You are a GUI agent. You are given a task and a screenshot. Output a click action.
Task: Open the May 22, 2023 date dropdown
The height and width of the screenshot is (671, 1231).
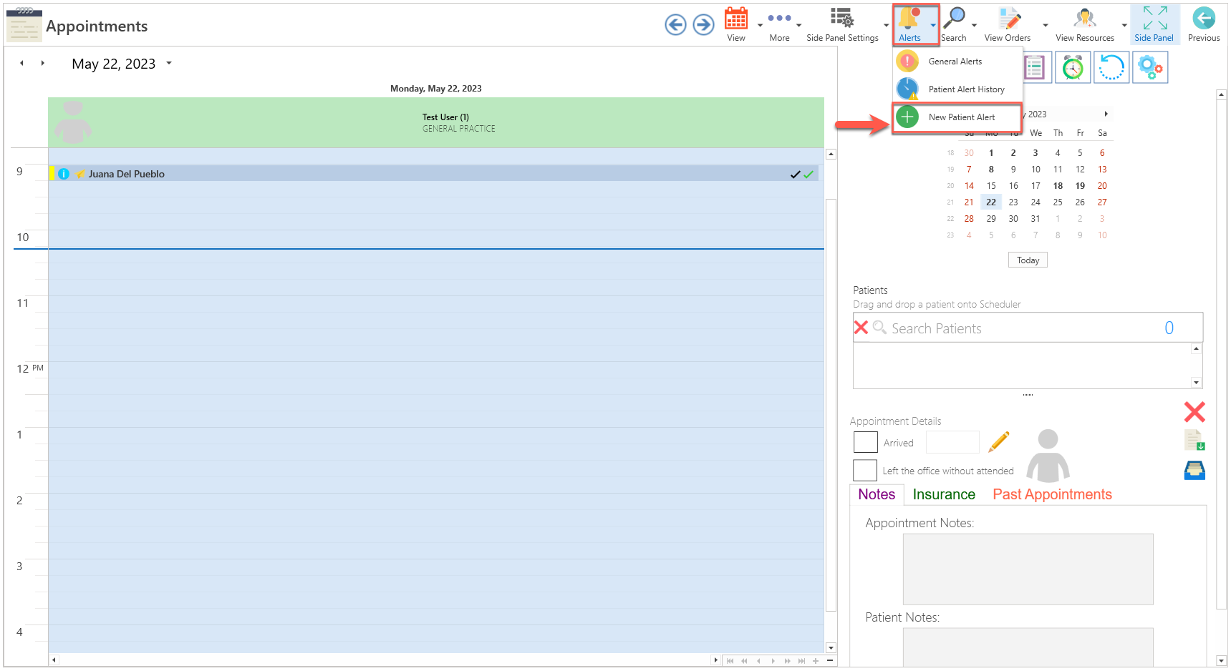pyautogui.click(x=169, y=63)
